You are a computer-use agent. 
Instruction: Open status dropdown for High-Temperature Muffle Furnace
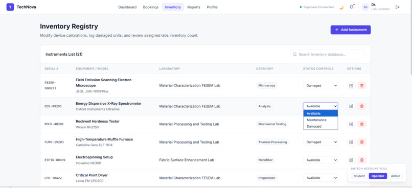point(321,142)
